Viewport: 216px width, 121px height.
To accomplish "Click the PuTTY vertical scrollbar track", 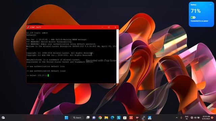I will click(117, 56).
